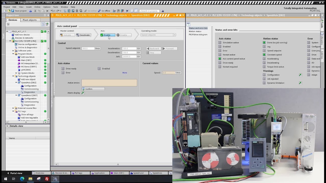Expand the System blocks tree node
This screenshot has width=326, height=183.
[x=16, y=73]
